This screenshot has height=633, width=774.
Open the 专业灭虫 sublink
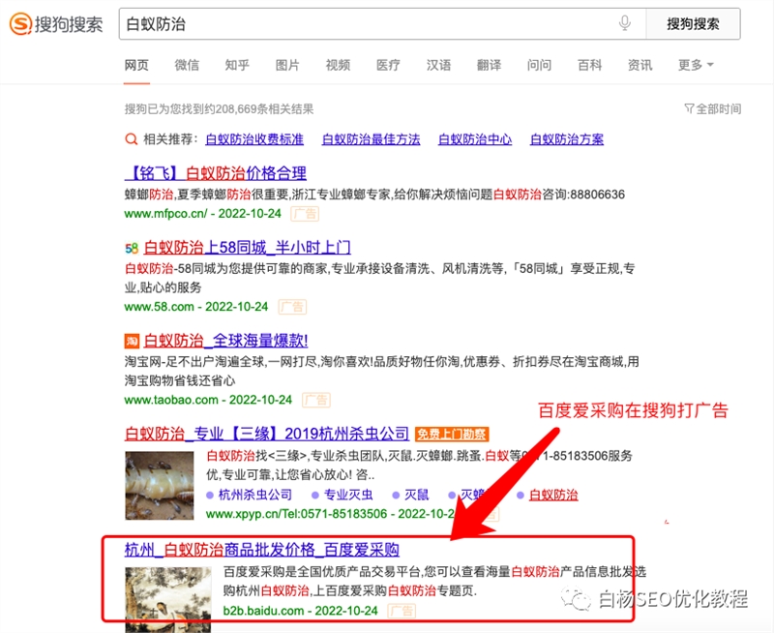[348, 495]
